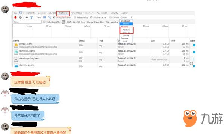224x134 pixels.
Task: Filter requests by Img
Action: [83, 22]
